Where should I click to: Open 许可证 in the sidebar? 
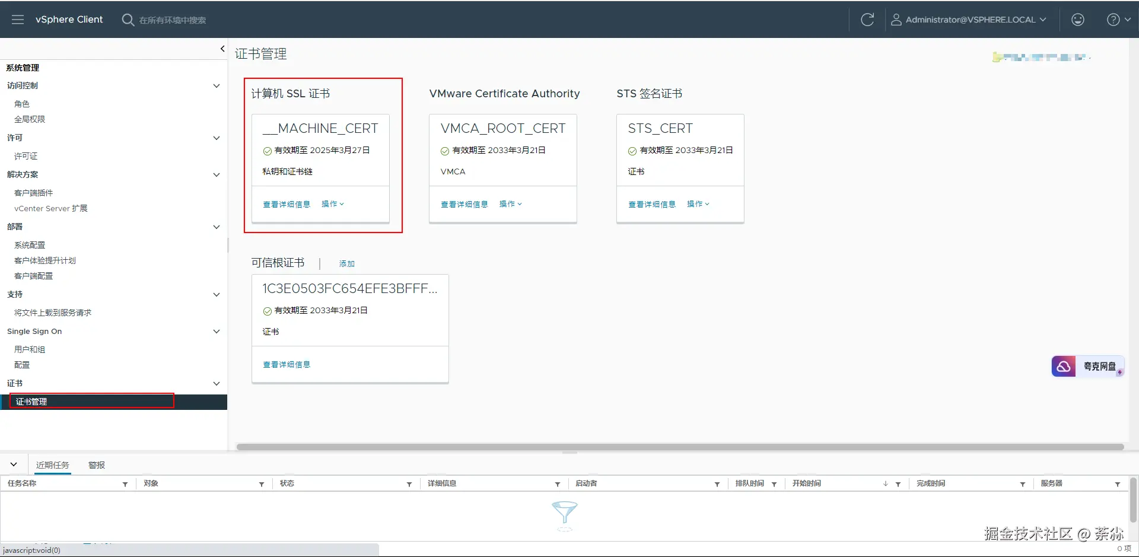(x=26, y=156)
